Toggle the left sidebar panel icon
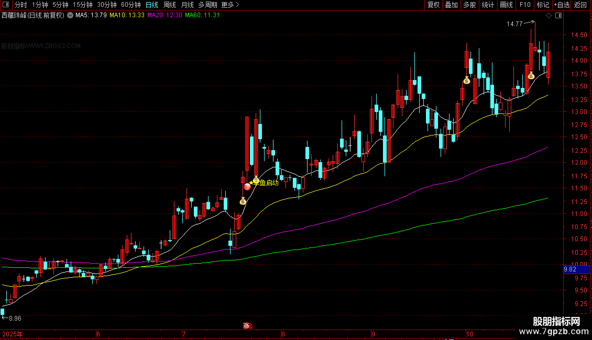Screen dimensions: 592x340 6,5
